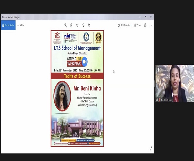Click the Photos - Mr. Beni Kinha.jpg title
This screenshot has height=161, width=194.
(x=11, y=17)
